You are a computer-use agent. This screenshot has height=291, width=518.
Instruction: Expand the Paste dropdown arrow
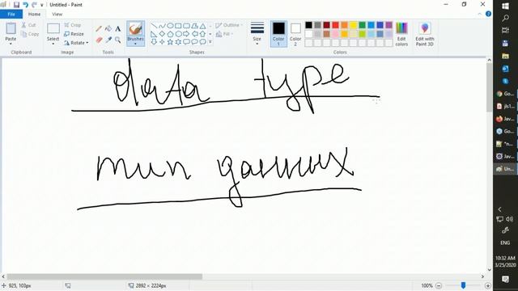pyautogui.click(x=11, y=43)
